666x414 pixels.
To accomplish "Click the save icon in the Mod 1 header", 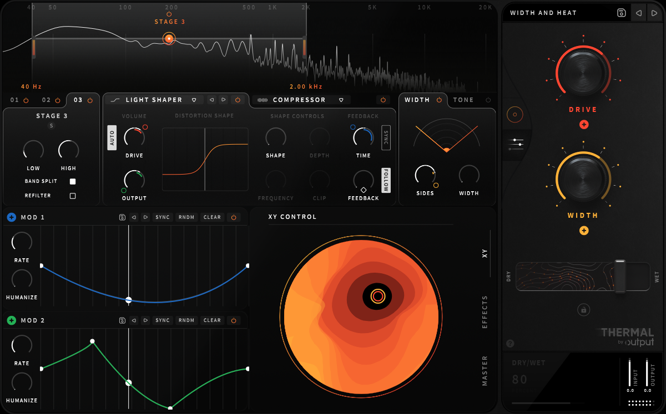I will 123,217.
